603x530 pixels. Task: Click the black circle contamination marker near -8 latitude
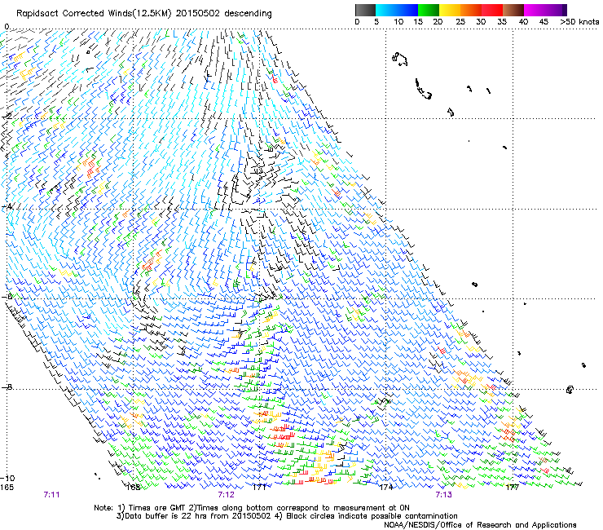pyautogui.click(x=570, y=390)
